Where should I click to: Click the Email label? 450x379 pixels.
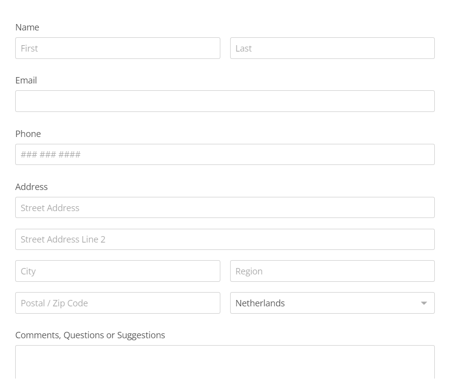point(26,81)
